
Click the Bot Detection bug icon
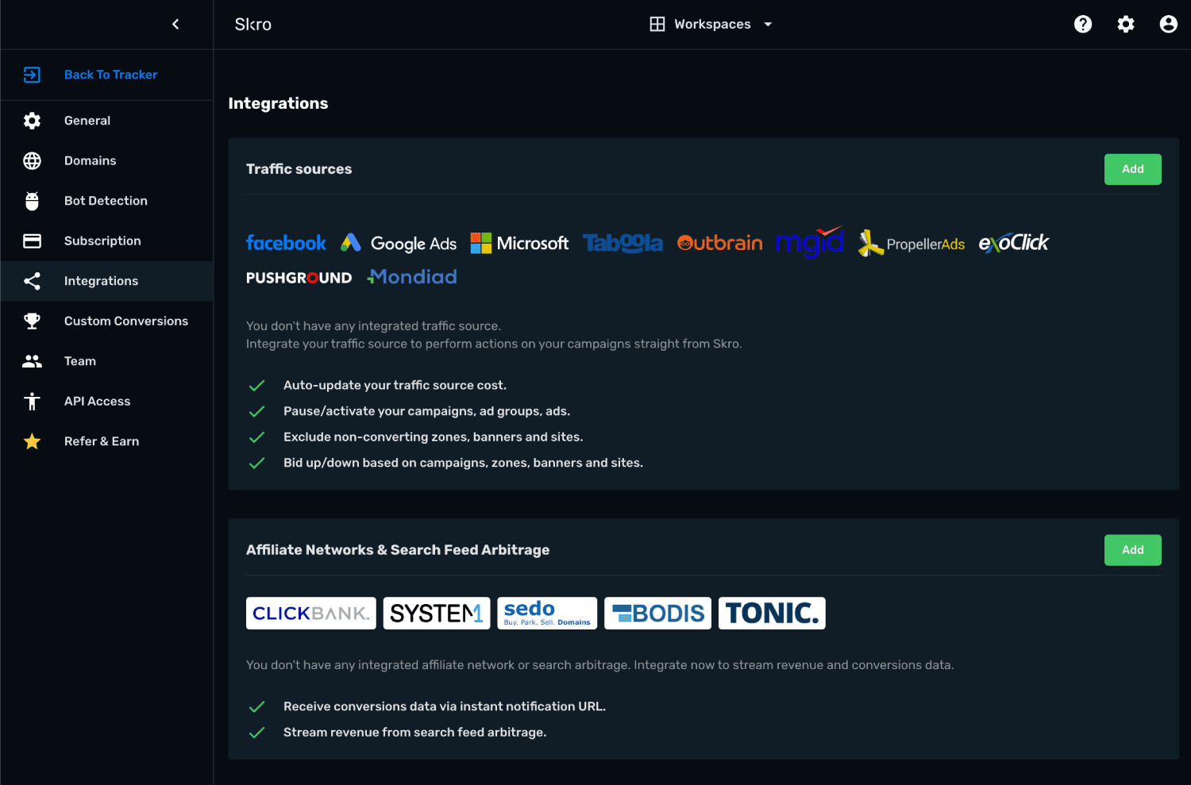click(x=32, y=201)
